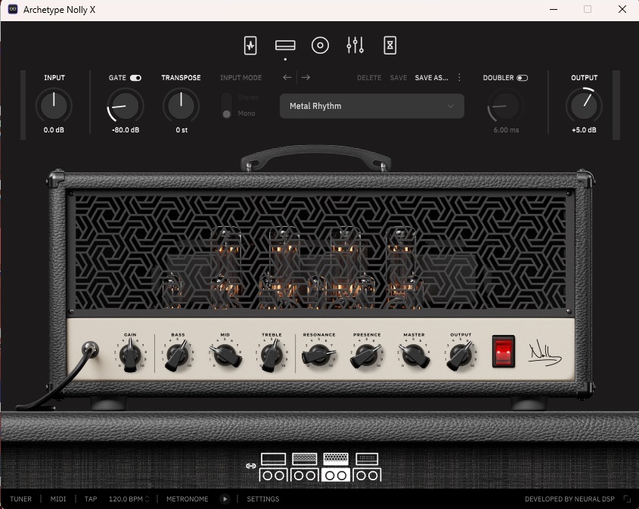Click the Doubler time knob

pyautogui.click(x=506, y=106)
